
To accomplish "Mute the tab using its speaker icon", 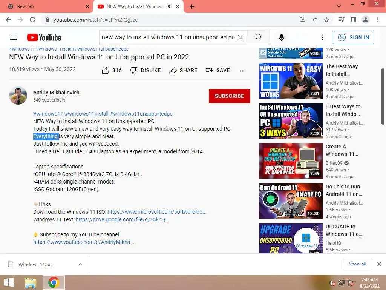I will click(169, 6).
